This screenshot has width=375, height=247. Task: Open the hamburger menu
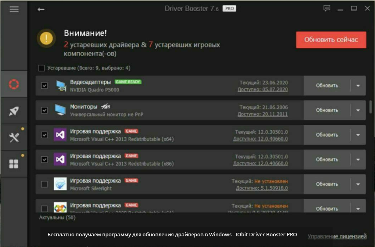[14, 9]
